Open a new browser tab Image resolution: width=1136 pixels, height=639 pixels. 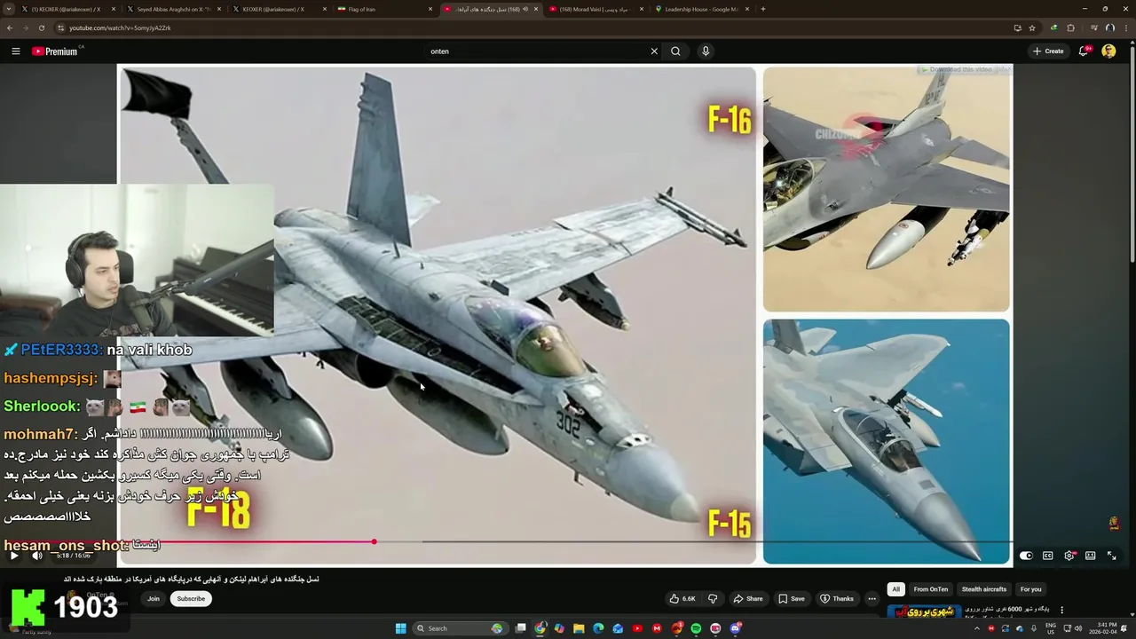763,9
